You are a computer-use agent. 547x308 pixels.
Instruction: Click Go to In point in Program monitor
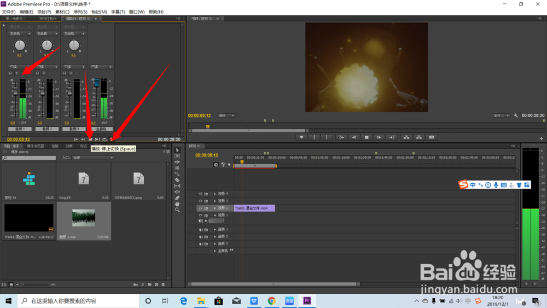coord(342,137)
